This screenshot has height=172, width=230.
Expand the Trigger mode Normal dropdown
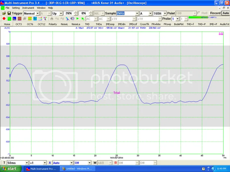point(38,13)
